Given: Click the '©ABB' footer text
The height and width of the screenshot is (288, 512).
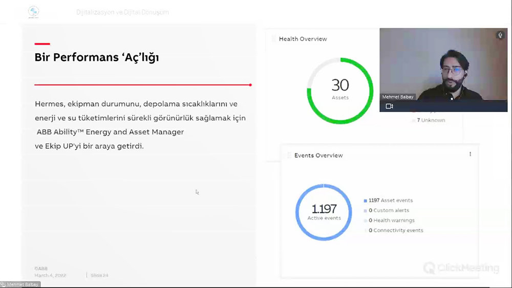Looking at the screenshot, I should [41, 269].
